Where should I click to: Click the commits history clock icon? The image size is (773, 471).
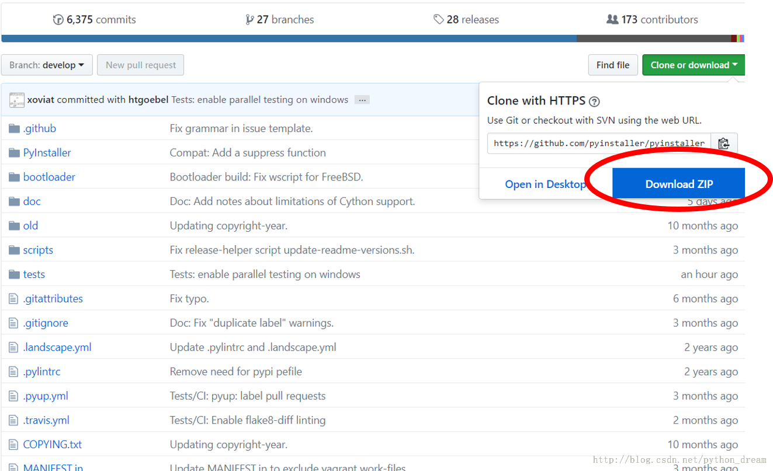click(x=58, y=20)
